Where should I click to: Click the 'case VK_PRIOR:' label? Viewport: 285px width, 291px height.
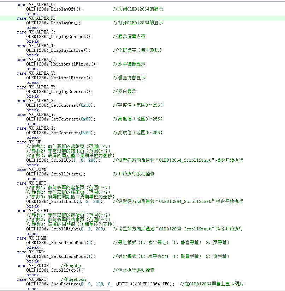tap(34, 266)
